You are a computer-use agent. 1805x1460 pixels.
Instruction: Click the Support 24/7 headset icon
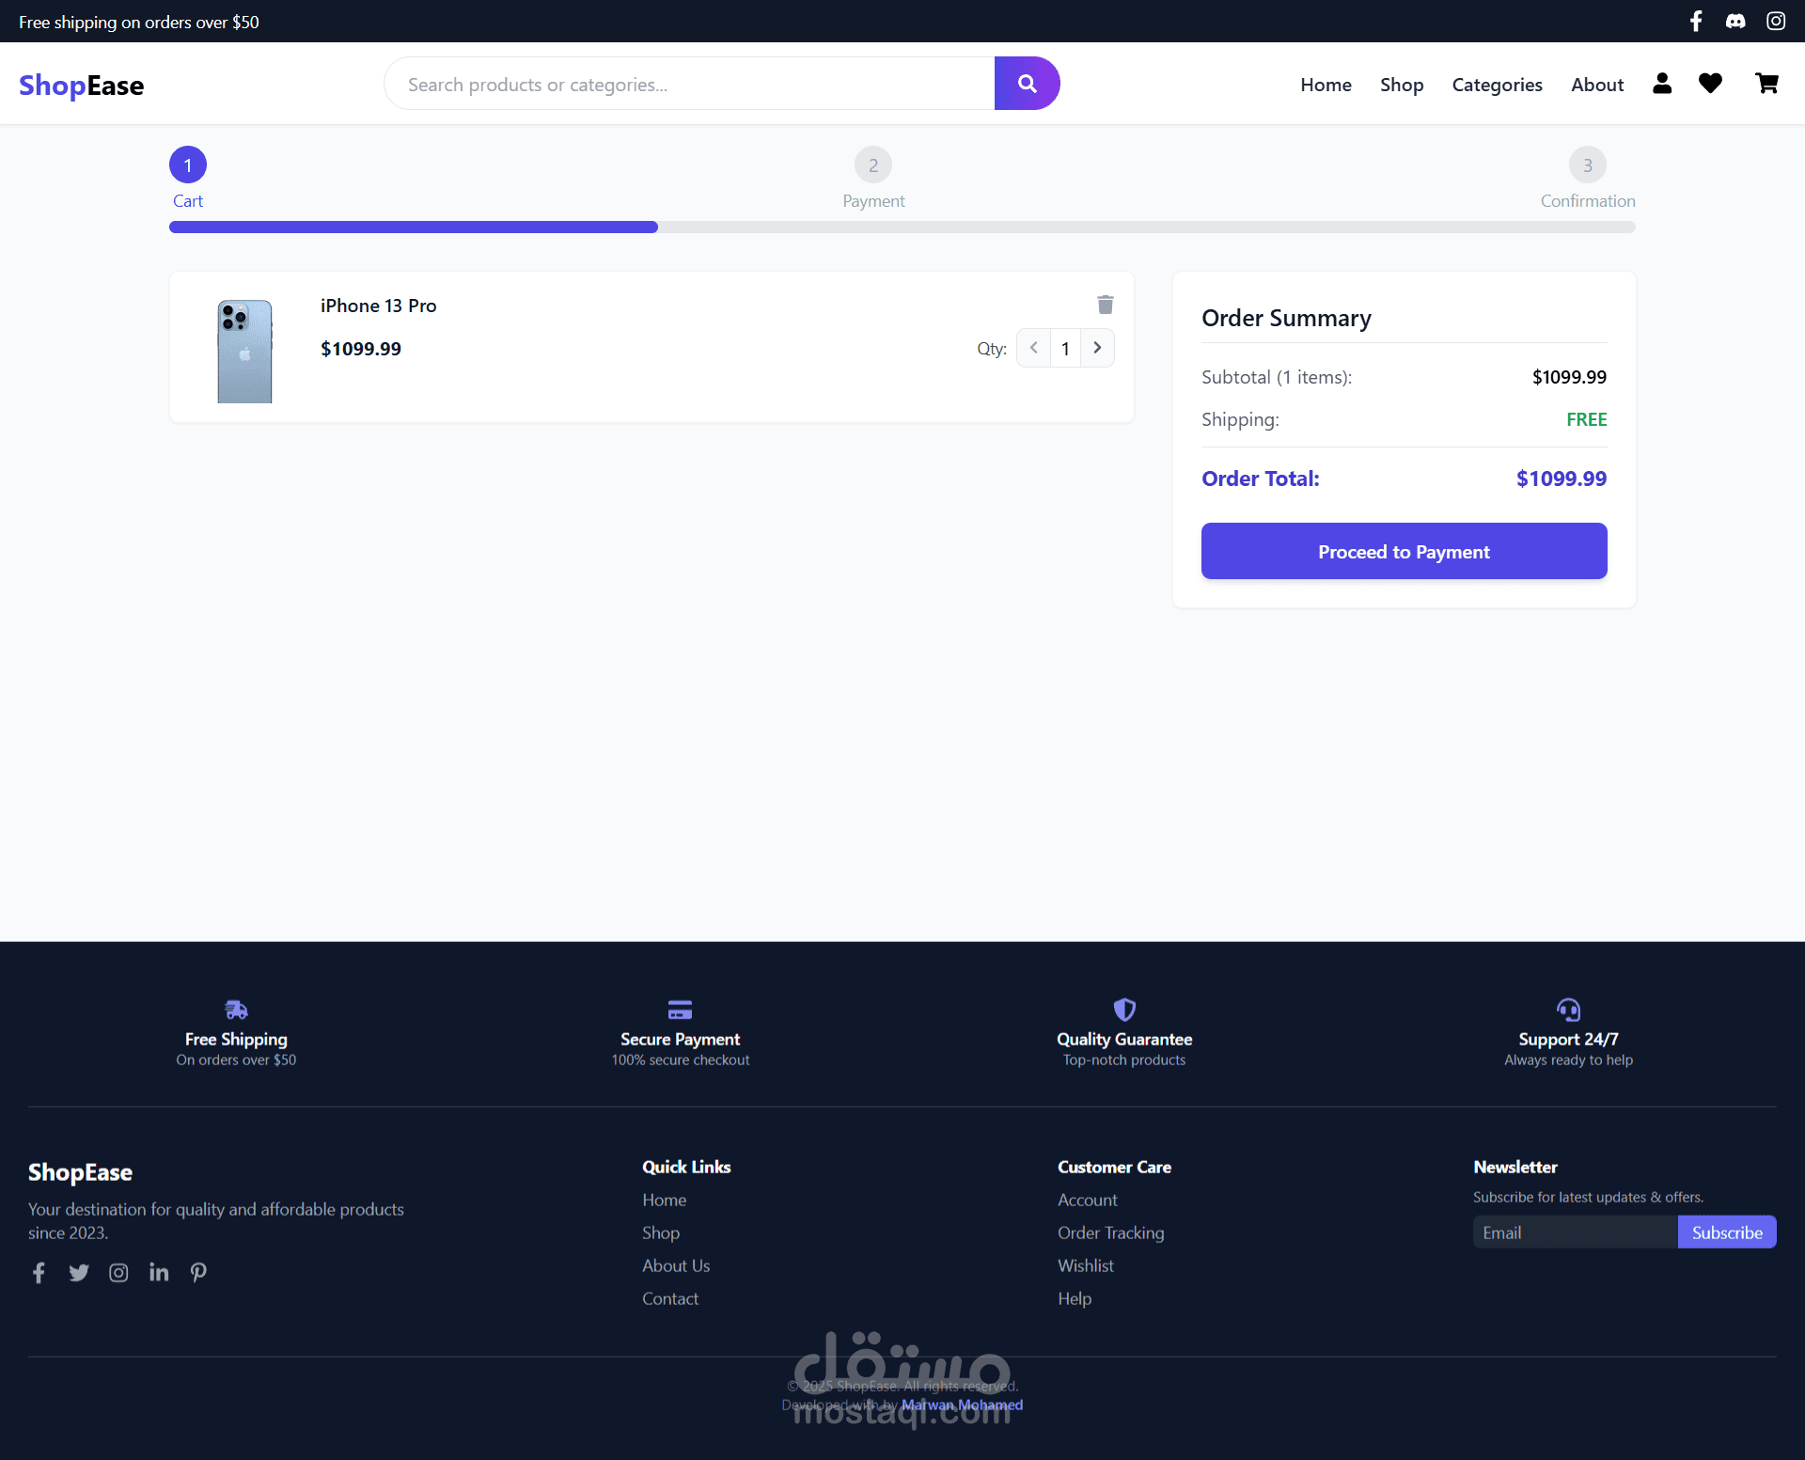(1568, 1010)
